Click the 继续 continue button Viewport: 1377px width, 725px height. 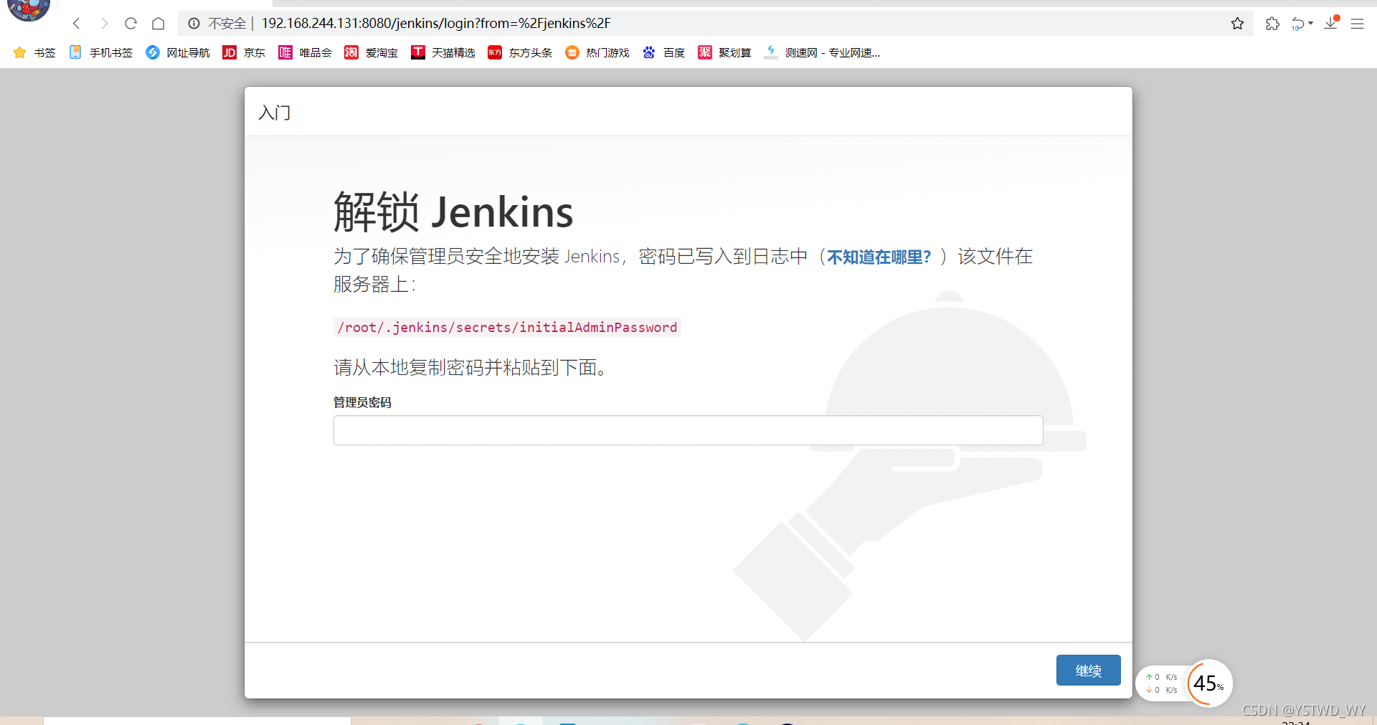1088,670
